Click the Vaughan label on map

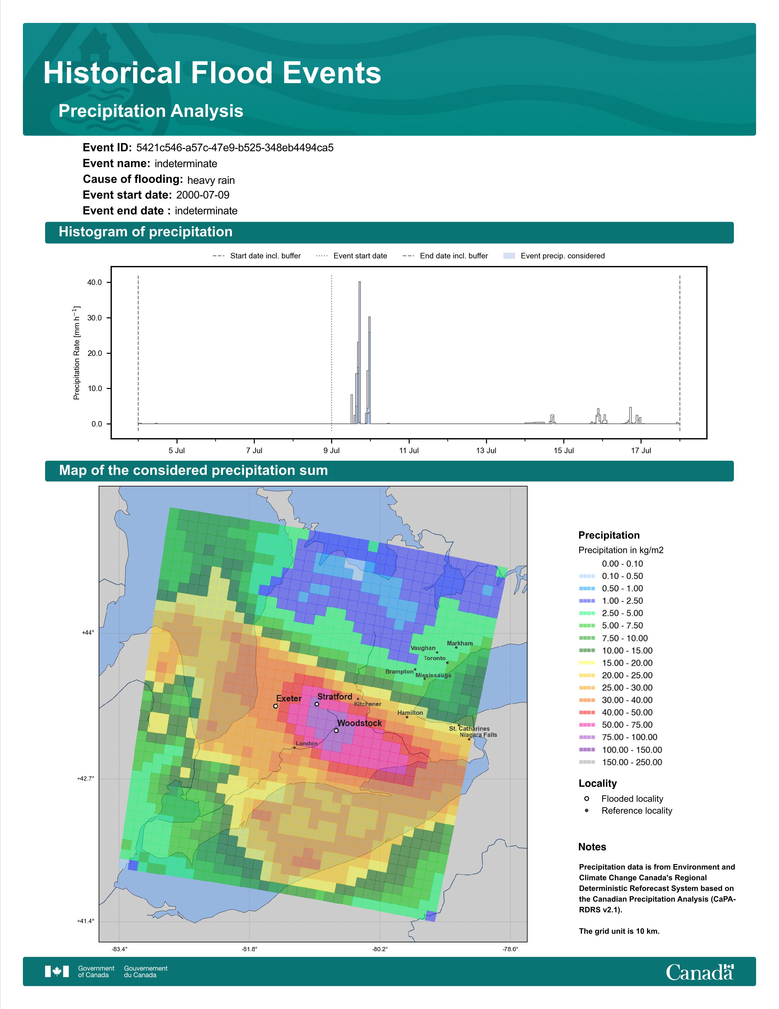(x=423, y=648)
